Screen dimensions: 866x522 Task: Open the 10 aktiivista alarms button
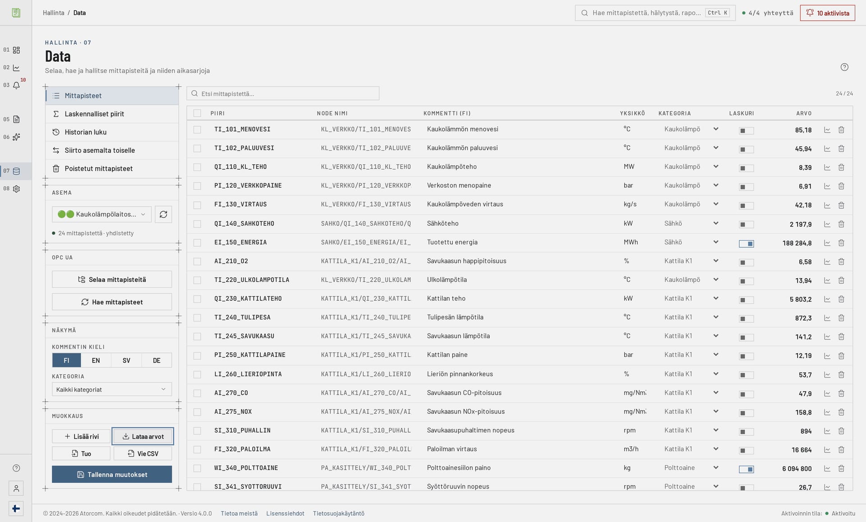pyautogui.click(x=827, y=13)
